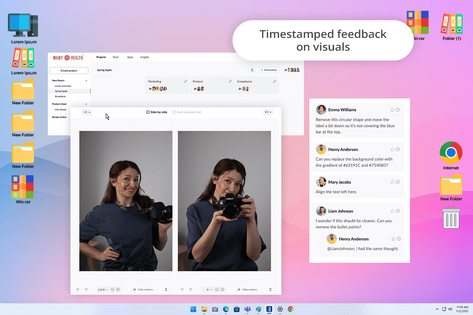Open the Lorem Ipsum computer monitor icon
Image resolution: width=473 pixels, height=315 pixels.
tap(24, 29)
